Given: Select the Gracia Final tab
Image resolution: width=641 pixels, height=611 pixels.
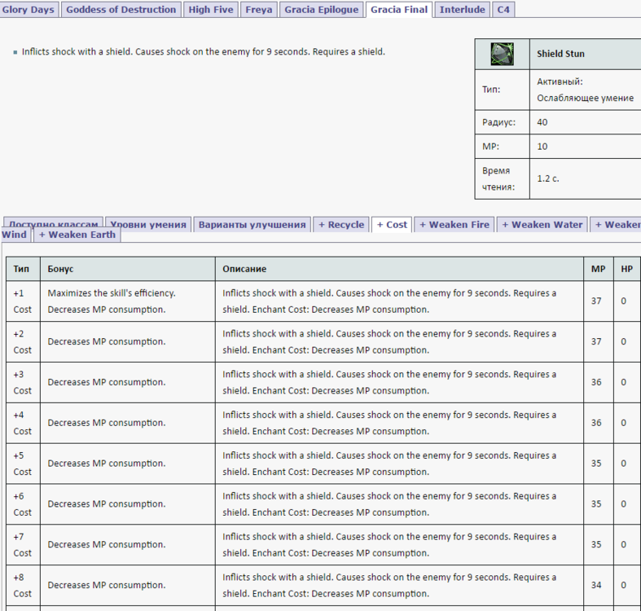Looking at the screenshot, I should coord(398,10).
